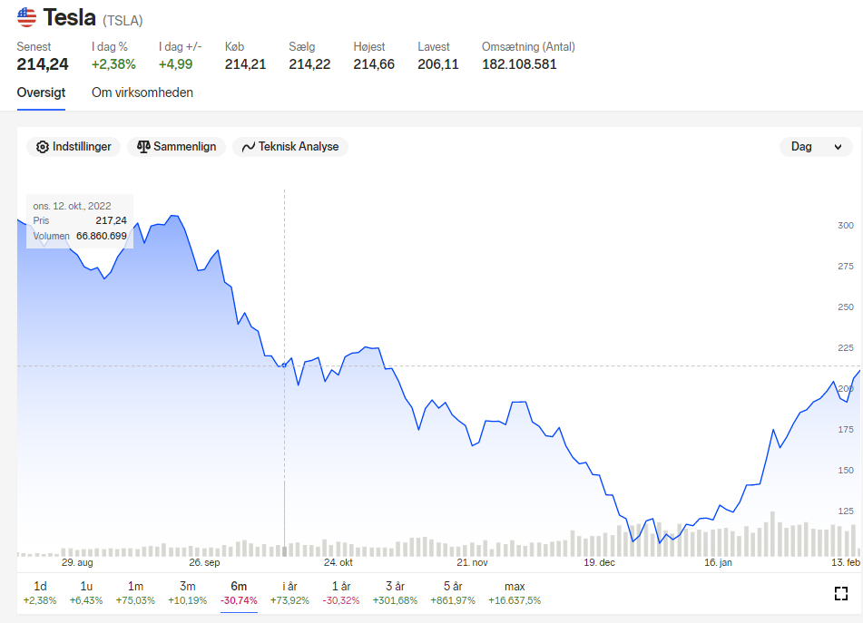Image resolution: width=863 pixels, height=623 pixels.
Task: Click the Lavest value 206,11
Action: coord(438,64)
